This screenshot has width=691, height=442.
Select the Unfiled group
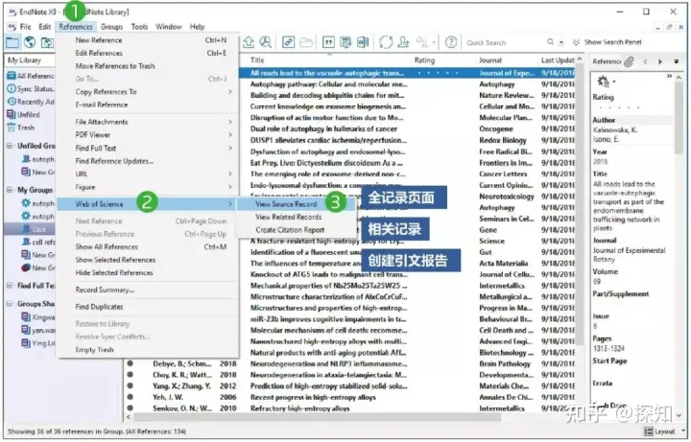pyautogui.click(x=24, y=114)
